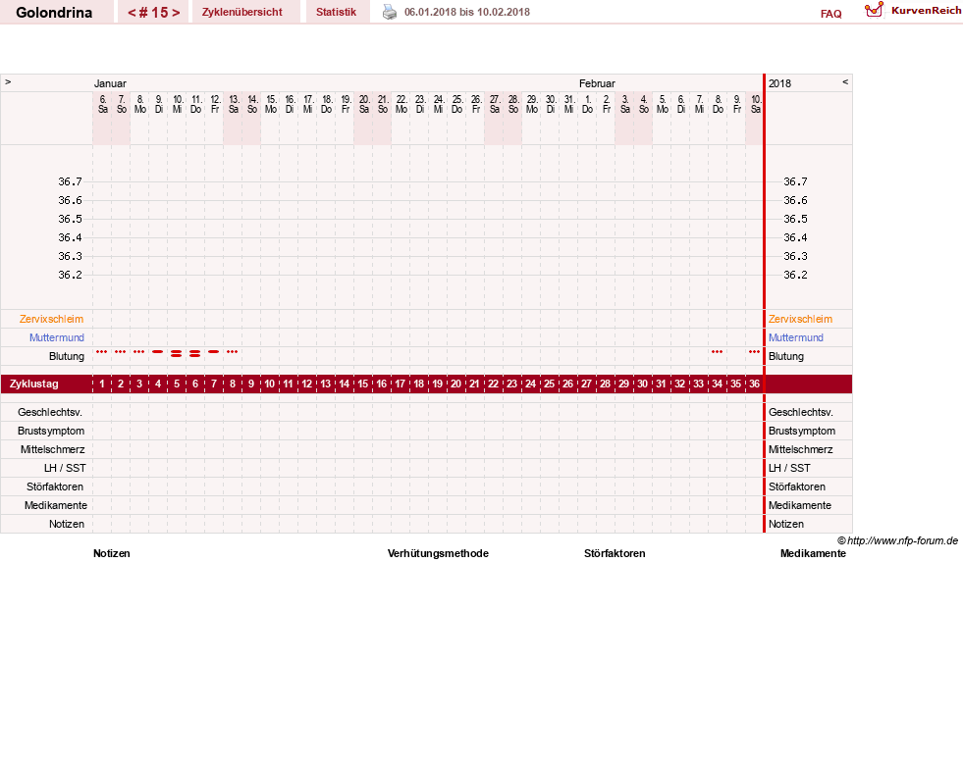Click the Februar month label
This screenshot has height=768, width=963.
point(597,83)
